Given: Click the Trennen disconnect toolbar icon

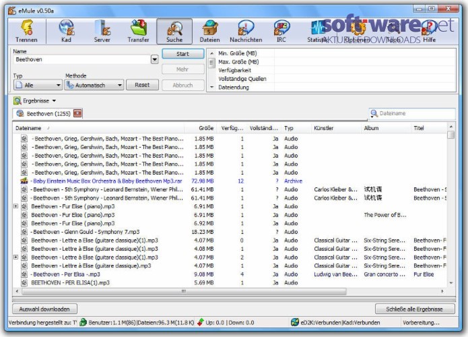Looking at the screenshot, I should tap(26, 31).
